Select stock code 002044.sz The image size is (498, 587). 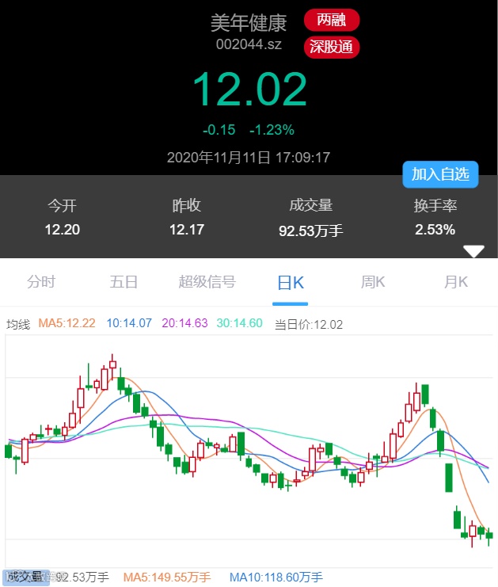[x=249, y=44]
